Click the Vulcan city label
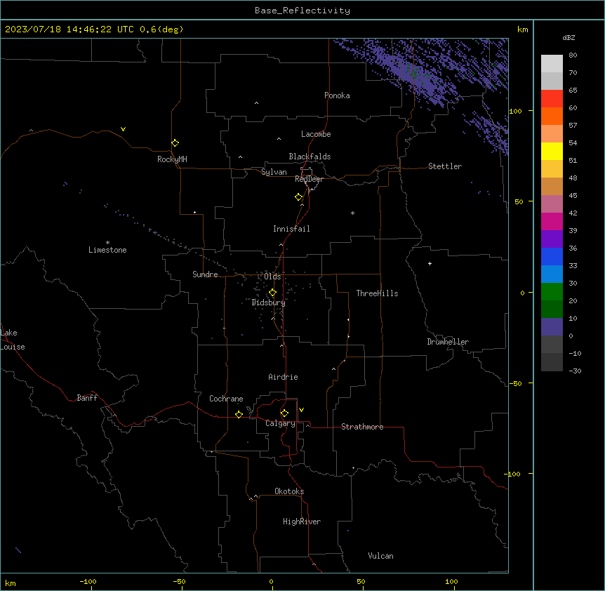Image resolution: width=605 pixels, height=591 pixels. tap(380, 556)
